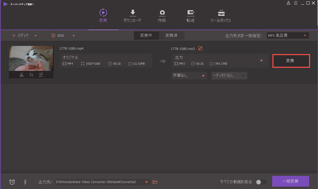
Task: Click the add メディア button
Action: point(20,36)
